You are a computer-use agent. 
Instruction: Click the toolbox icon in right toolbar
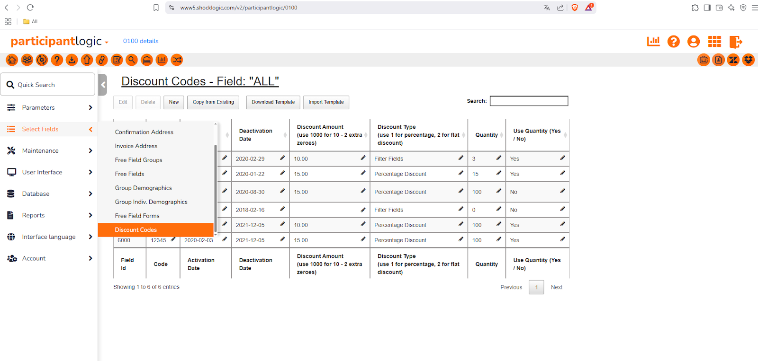(704, 60)
